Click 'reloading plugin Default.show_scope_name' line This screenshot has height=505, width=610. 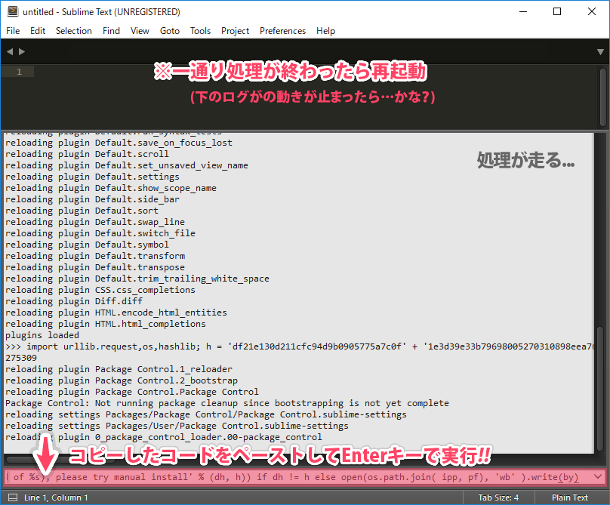pyautogui.click(x=111, y=188)
